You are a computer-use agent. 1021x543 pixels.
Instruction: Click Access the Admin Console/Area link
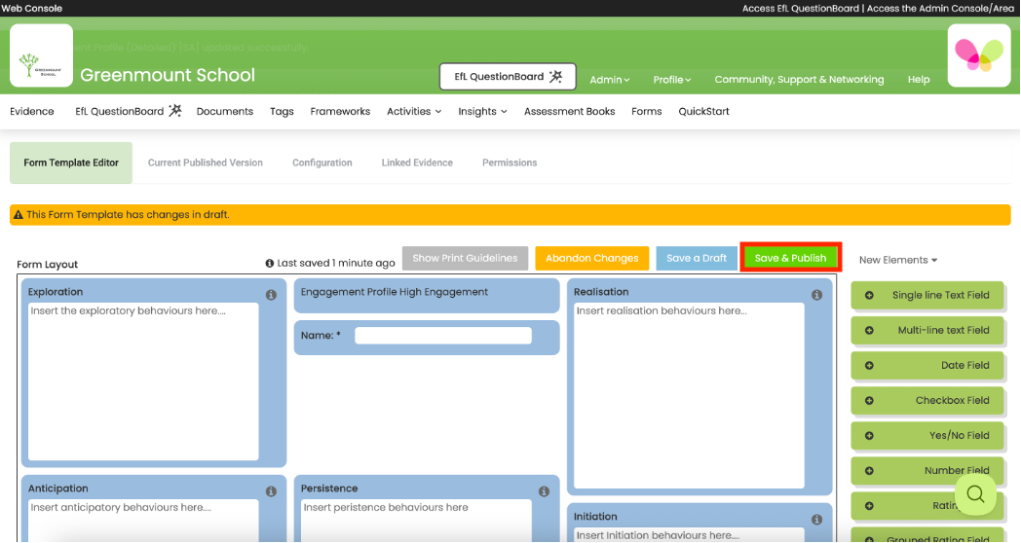point(940,9)
